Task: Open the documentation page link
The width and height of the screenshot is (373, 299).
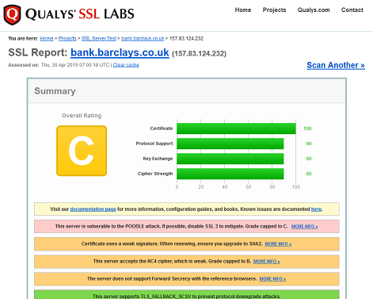Action: click(x=93, y=209)
